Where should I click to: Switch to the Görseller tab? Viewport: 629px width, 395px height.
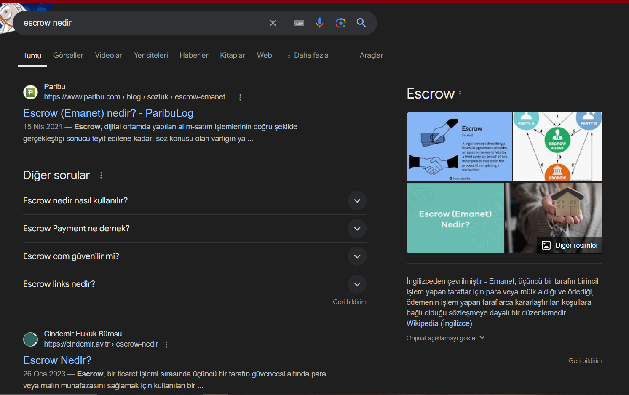point(68,55)
